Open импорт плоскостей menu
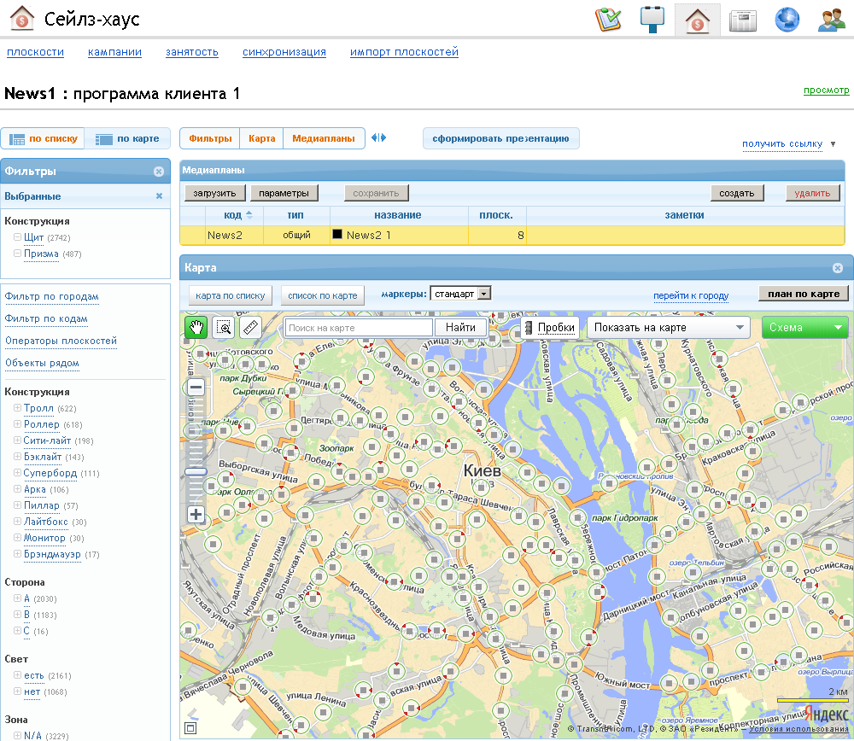 pyautogui.click(x=404, y=52)
